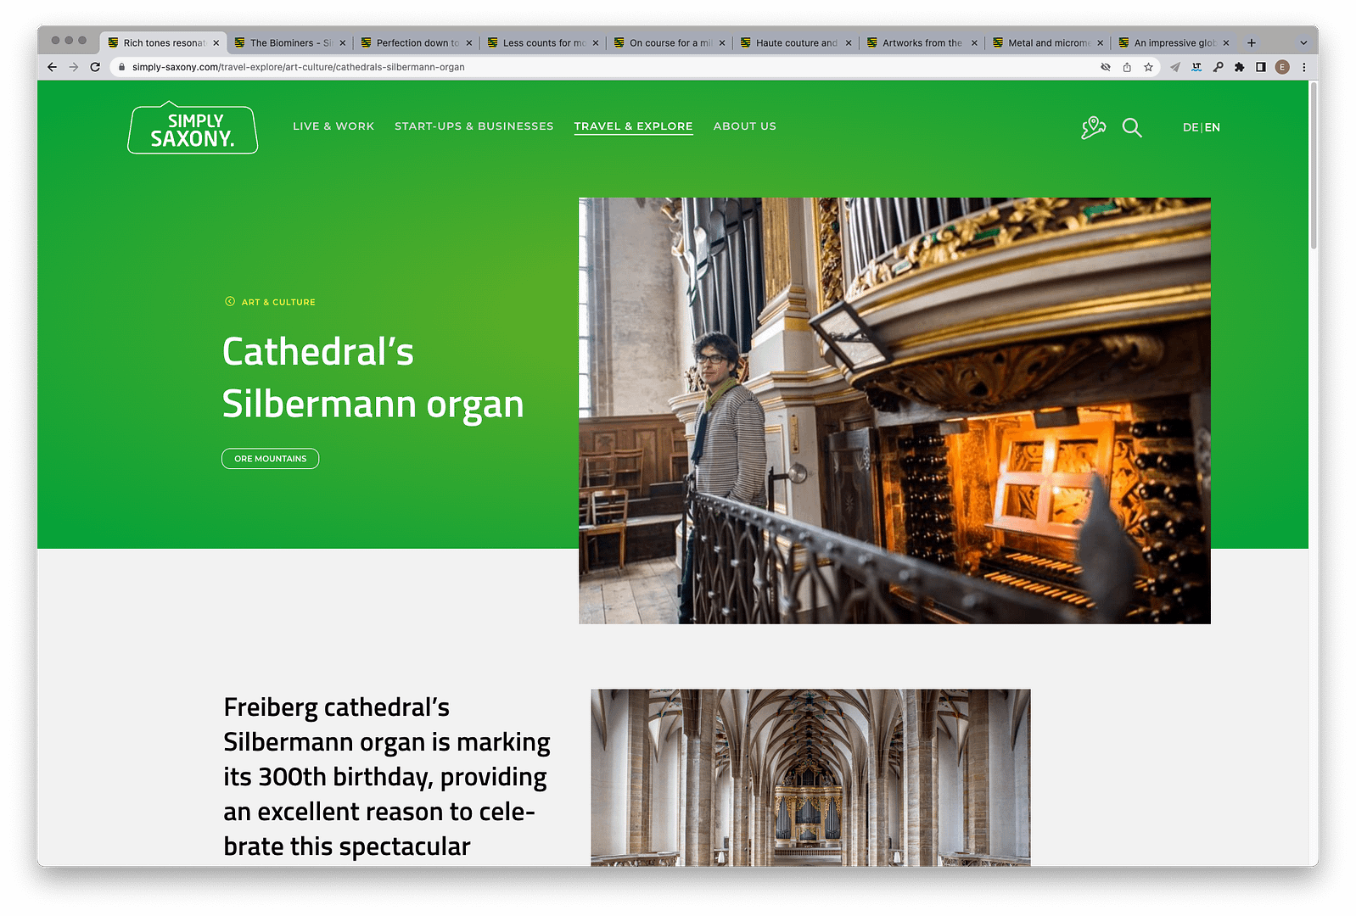
Task: Switch site language to DE
Action: (1191, 127)
